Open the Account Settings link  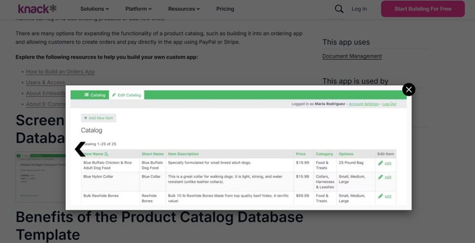tap(363, 104)
